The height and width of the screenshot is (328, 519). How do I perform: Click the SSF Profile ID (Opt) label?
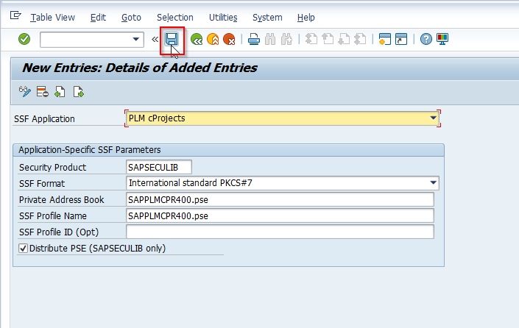pyautogui.click(x=59, y=232)
